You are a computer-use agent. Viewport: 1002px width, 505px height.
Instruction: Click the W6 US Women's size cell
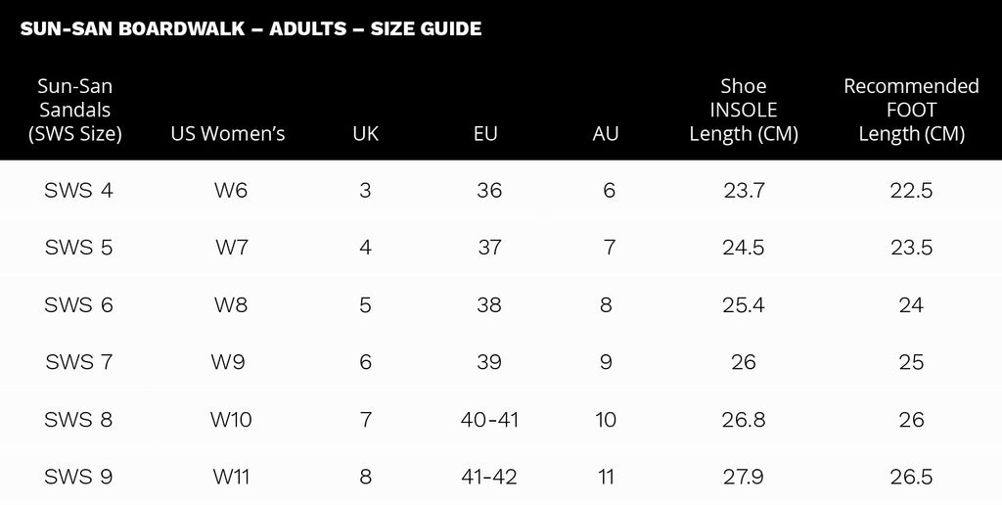[231, 191]
